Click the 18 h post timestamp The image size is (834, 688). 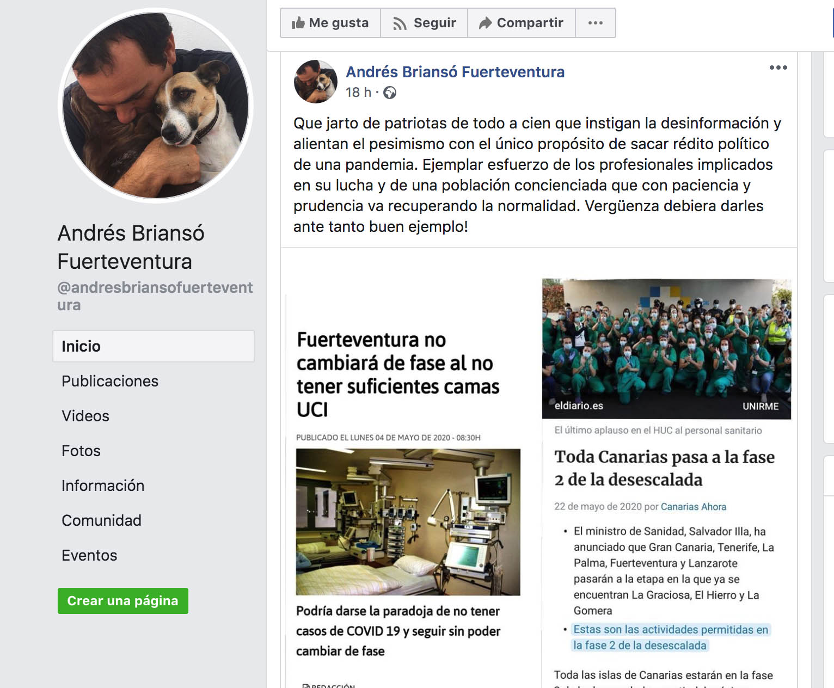point(358,93)
